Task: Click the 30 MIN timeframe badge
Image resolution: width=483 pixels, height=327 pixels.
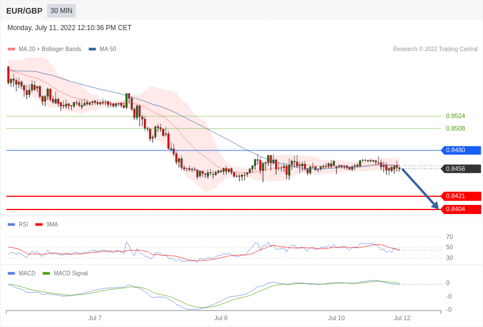Action: (x=61, y=11)
